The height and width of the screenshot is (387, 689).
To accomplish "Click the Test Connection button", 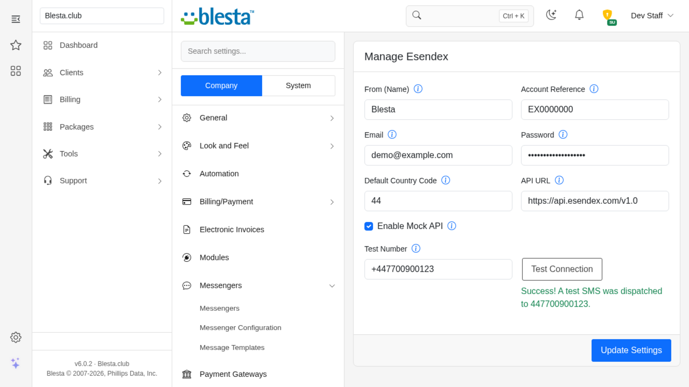I will (x=562, y=269).
